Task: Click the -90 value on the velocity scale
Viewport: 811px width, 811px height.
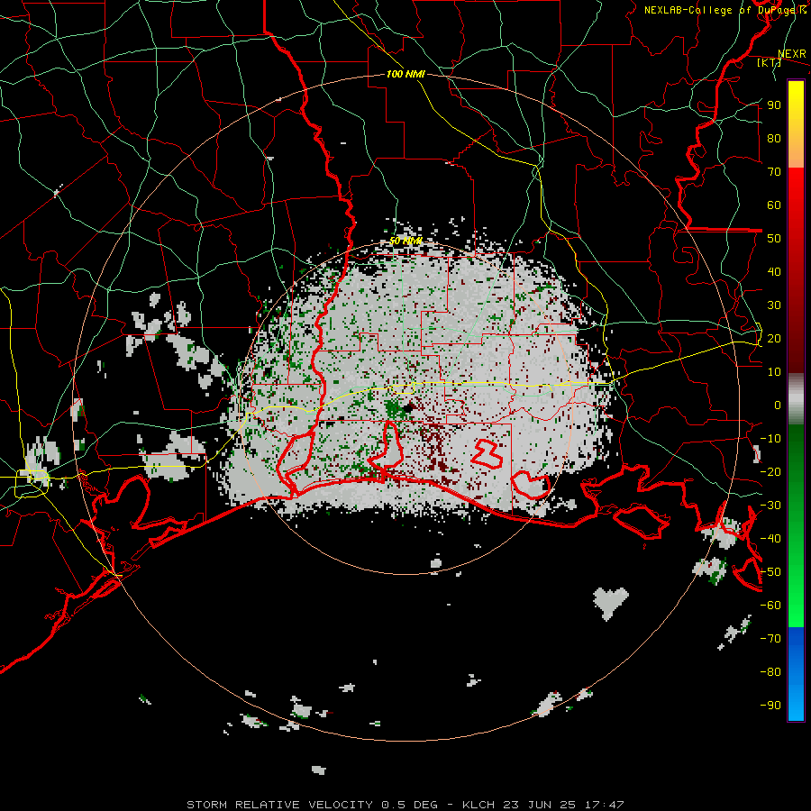Action: [770, 706]
